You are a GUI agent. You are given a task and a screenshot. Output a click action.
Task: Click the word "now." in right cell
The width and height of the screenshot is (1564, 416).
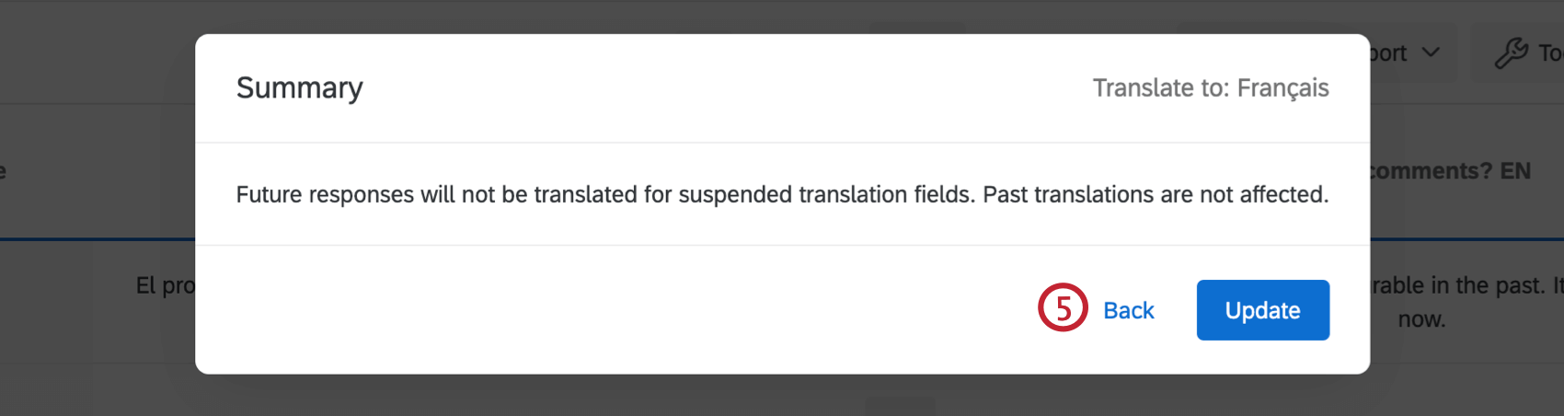click(x=1421, y=319)
